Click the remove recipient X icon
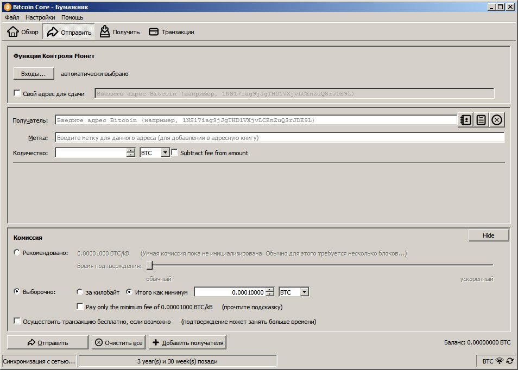 pos(497,120)
